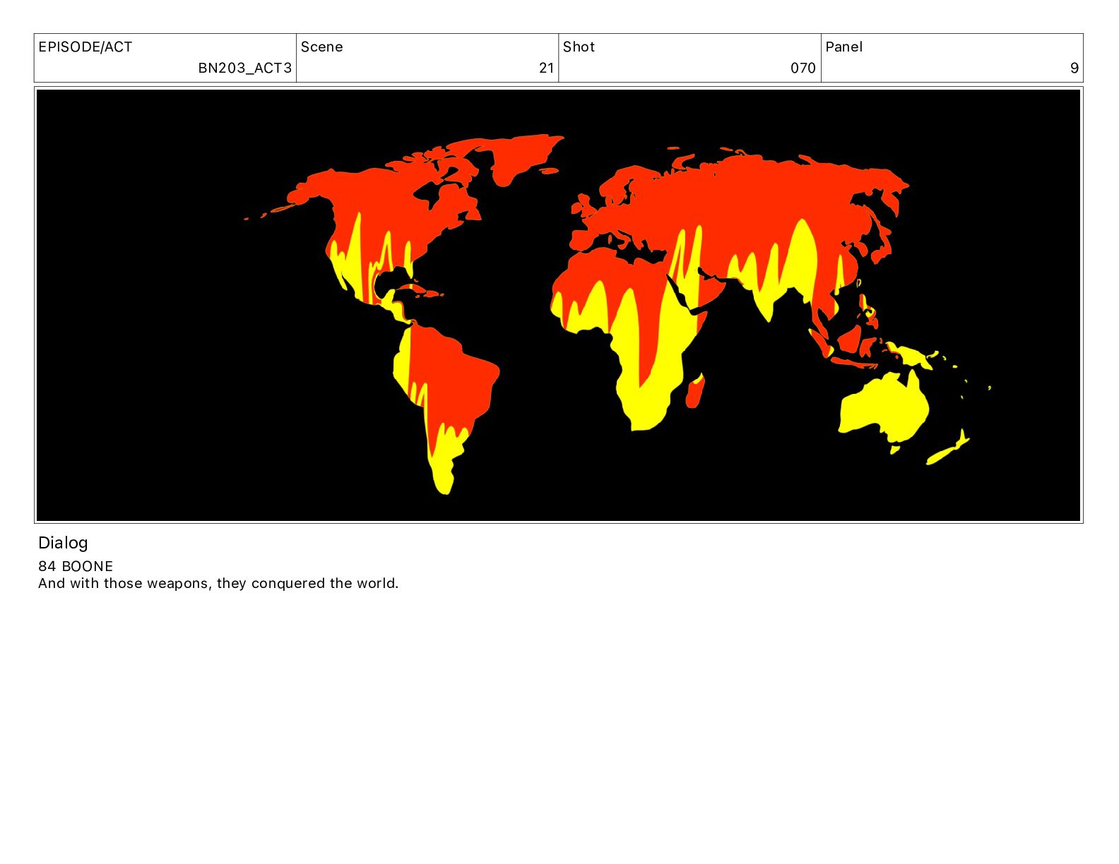Select panel number 9

click(x=1074, y=68)
